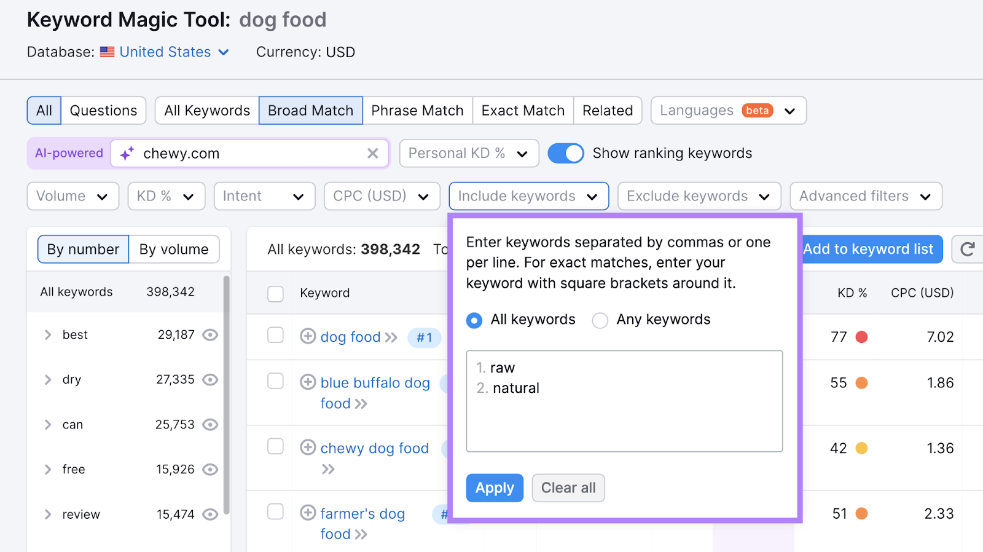Viewport: 983px width, 552px height.
Task: Click the AI sparkle icon in the search field
Action: pos(126,154)
